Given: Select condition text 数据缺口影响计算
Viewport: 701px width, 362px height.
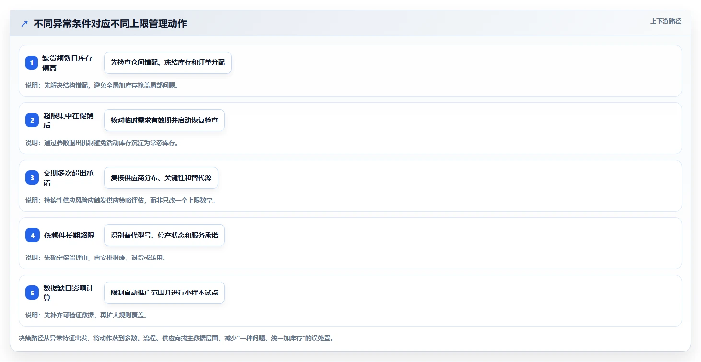Looking at the screenshot, I should (x=69, y=293).
